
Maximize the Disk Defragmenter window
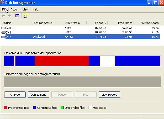(x=156, y=3)
